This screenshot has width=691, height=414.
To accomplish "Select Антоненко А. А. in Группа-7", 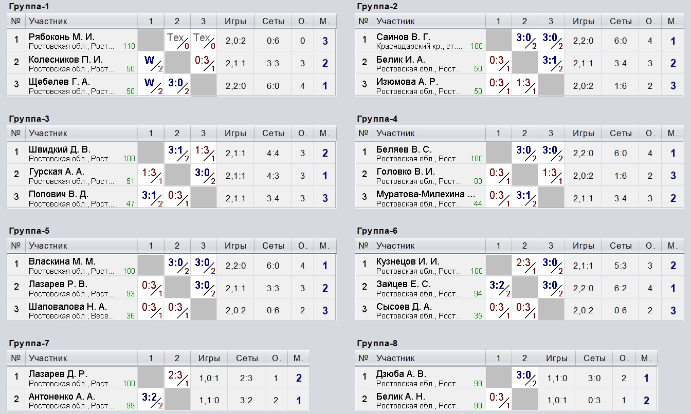I will coord(62,396).
